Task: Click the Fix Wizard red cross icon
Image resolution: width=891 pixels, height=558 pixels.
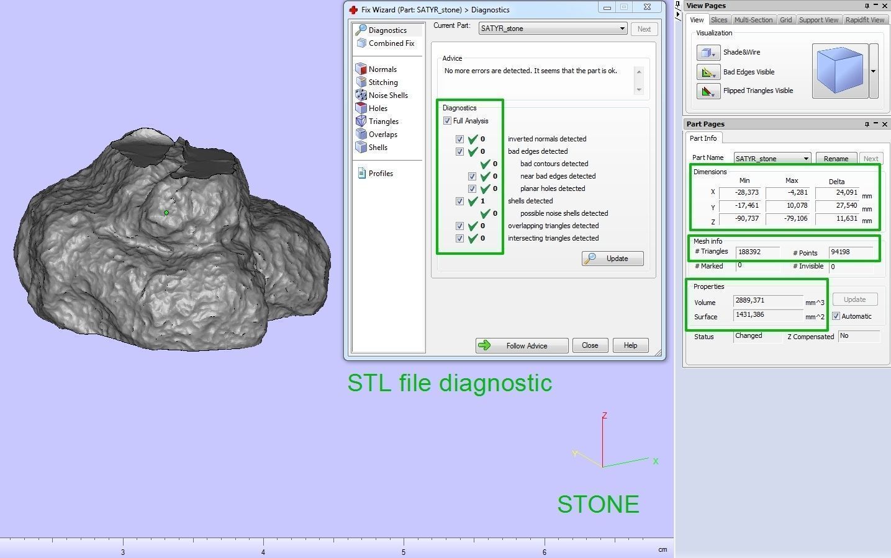Action: pyautogui.click(x=353, y=10)
